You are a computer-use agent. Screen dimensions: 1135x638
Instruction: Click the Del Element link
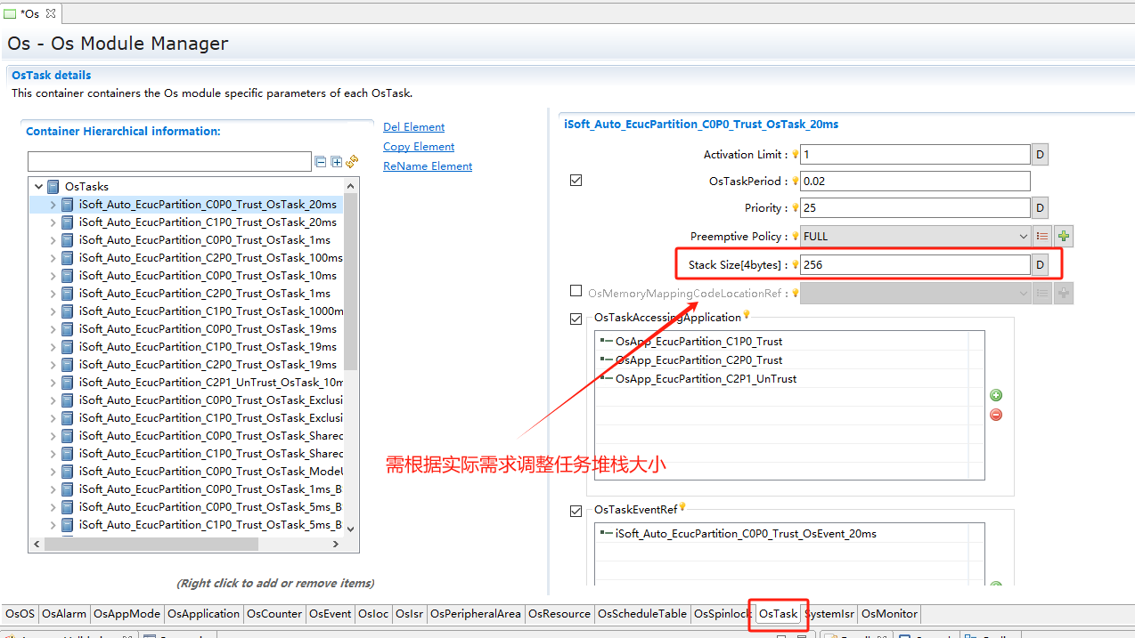click(x=413, y=127)
